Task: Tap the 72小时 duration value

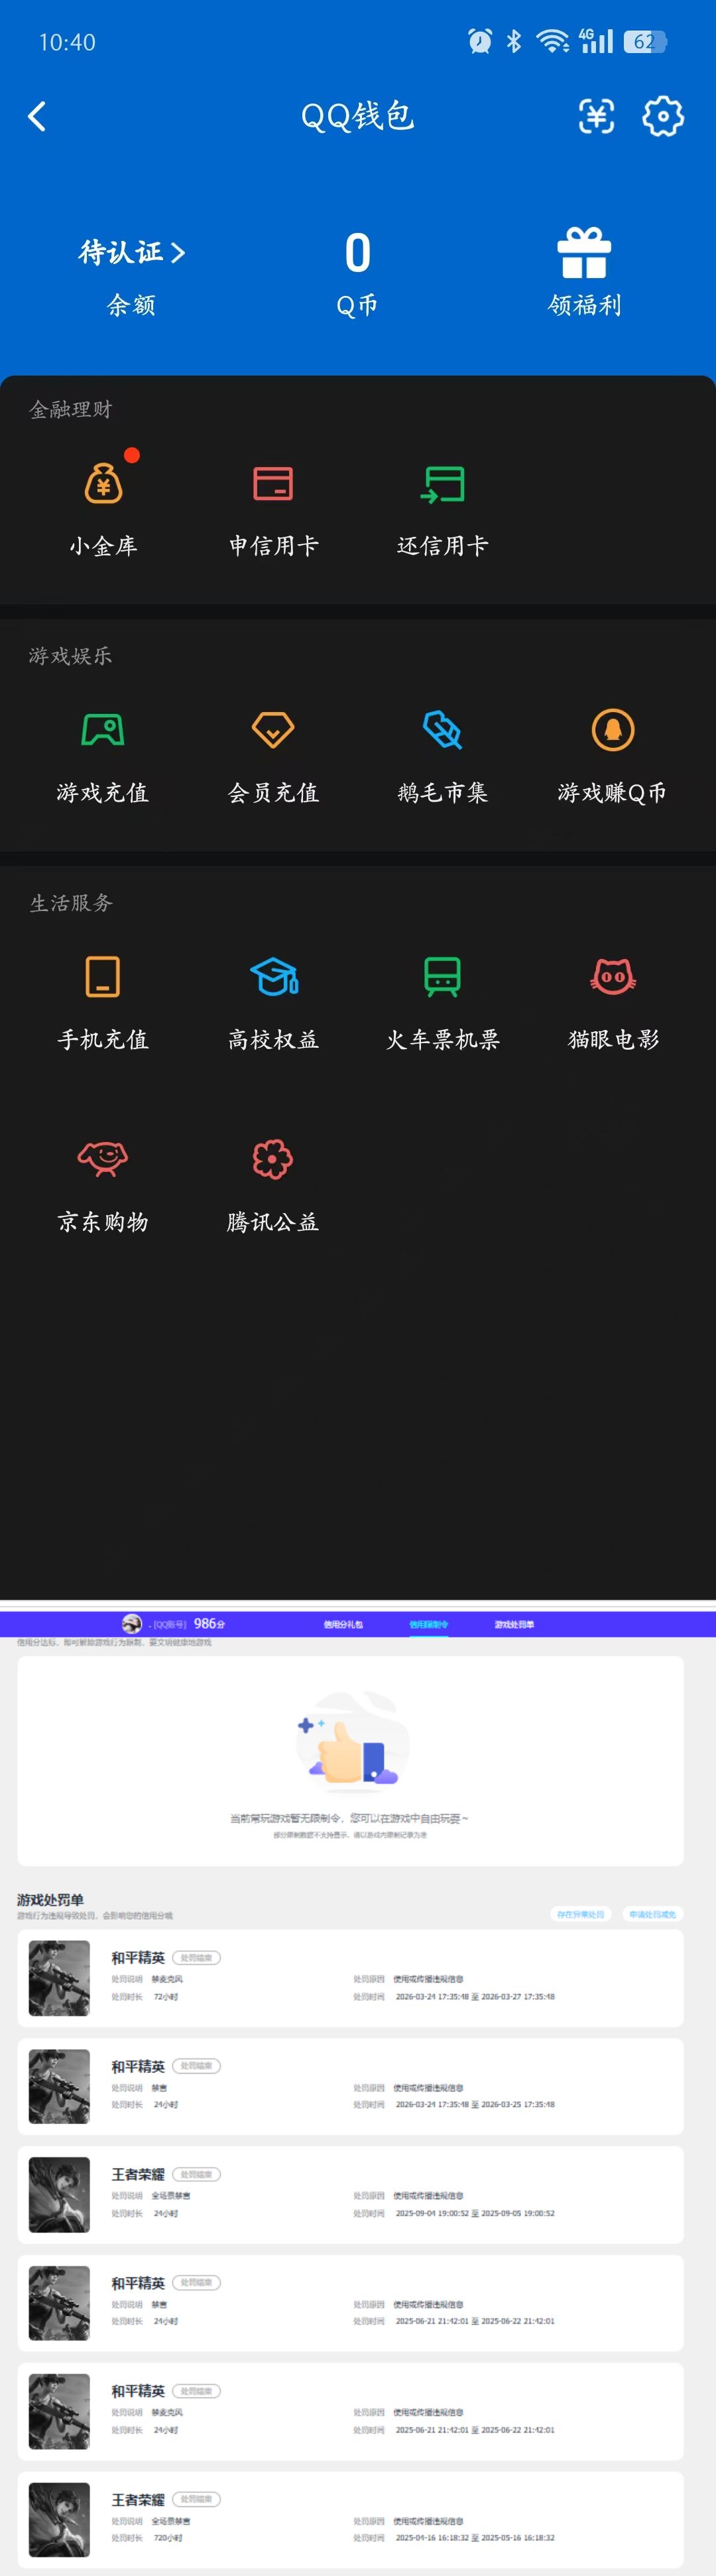Action: [166, 1996]
